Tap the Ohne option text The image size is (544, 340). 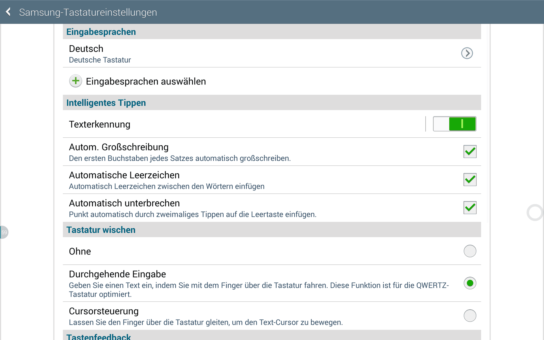click(x=80, y=251)
